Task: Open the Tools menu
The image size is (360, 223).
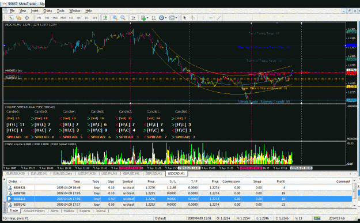Action: 60,11
